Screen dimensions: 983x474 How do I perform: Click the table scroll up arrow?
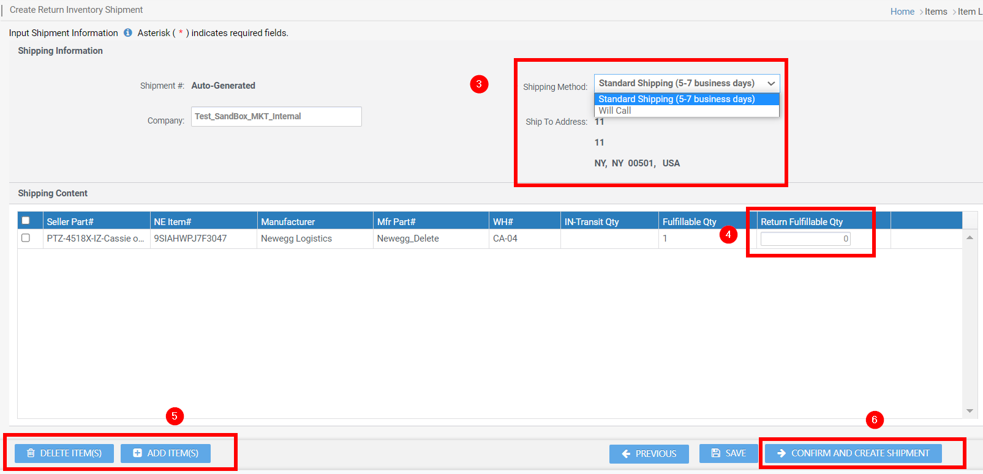coord(970,237)
